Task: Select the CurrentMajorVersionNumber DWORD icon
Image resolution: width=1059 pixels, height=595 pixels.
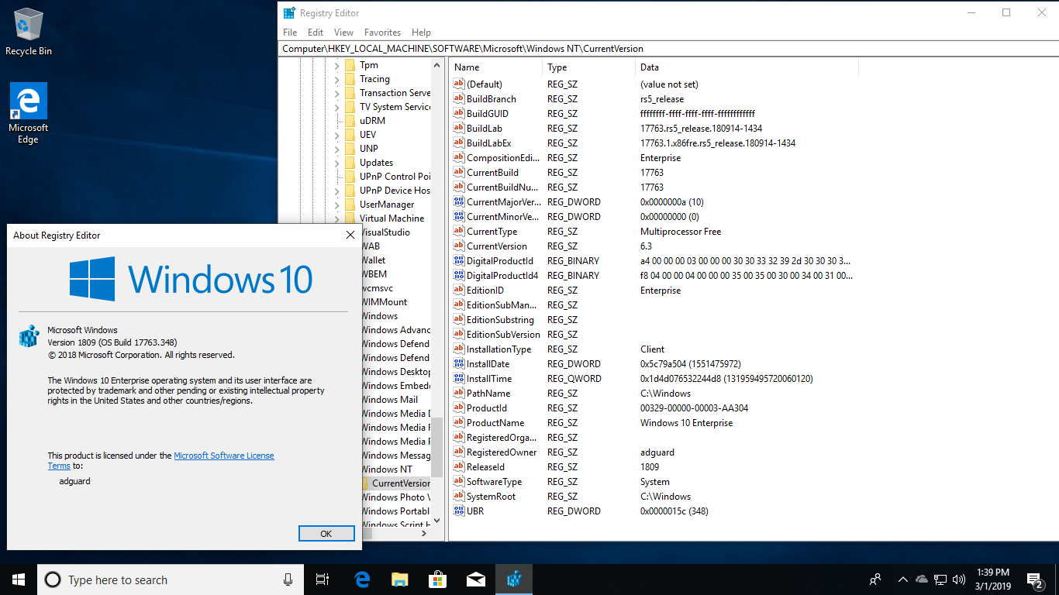Action: coord(458,202)
